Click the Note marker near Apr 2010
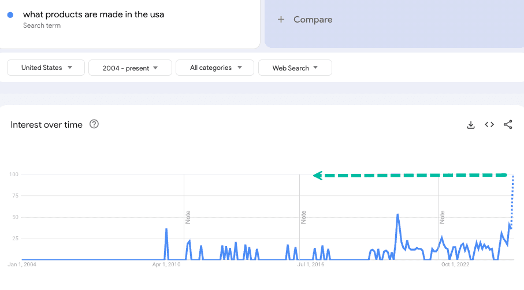Viewport: 524px width, 290px height. pyautogui.click(x=188, y=217)
